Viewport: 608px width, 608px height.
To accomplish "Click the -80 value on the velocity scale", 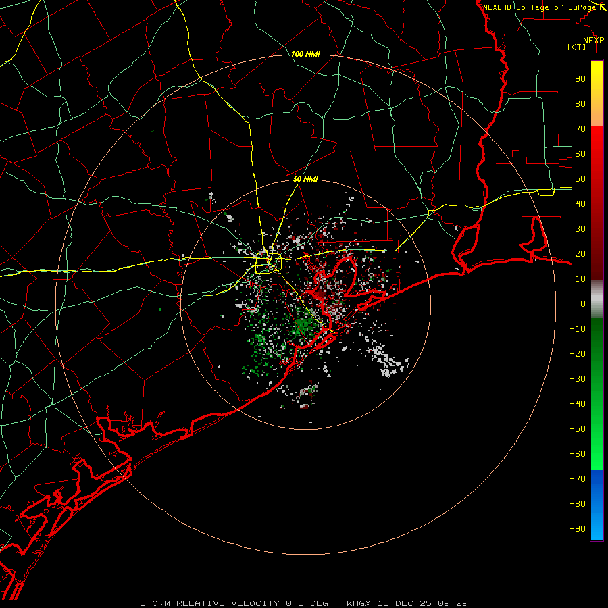I will point(578,504).
